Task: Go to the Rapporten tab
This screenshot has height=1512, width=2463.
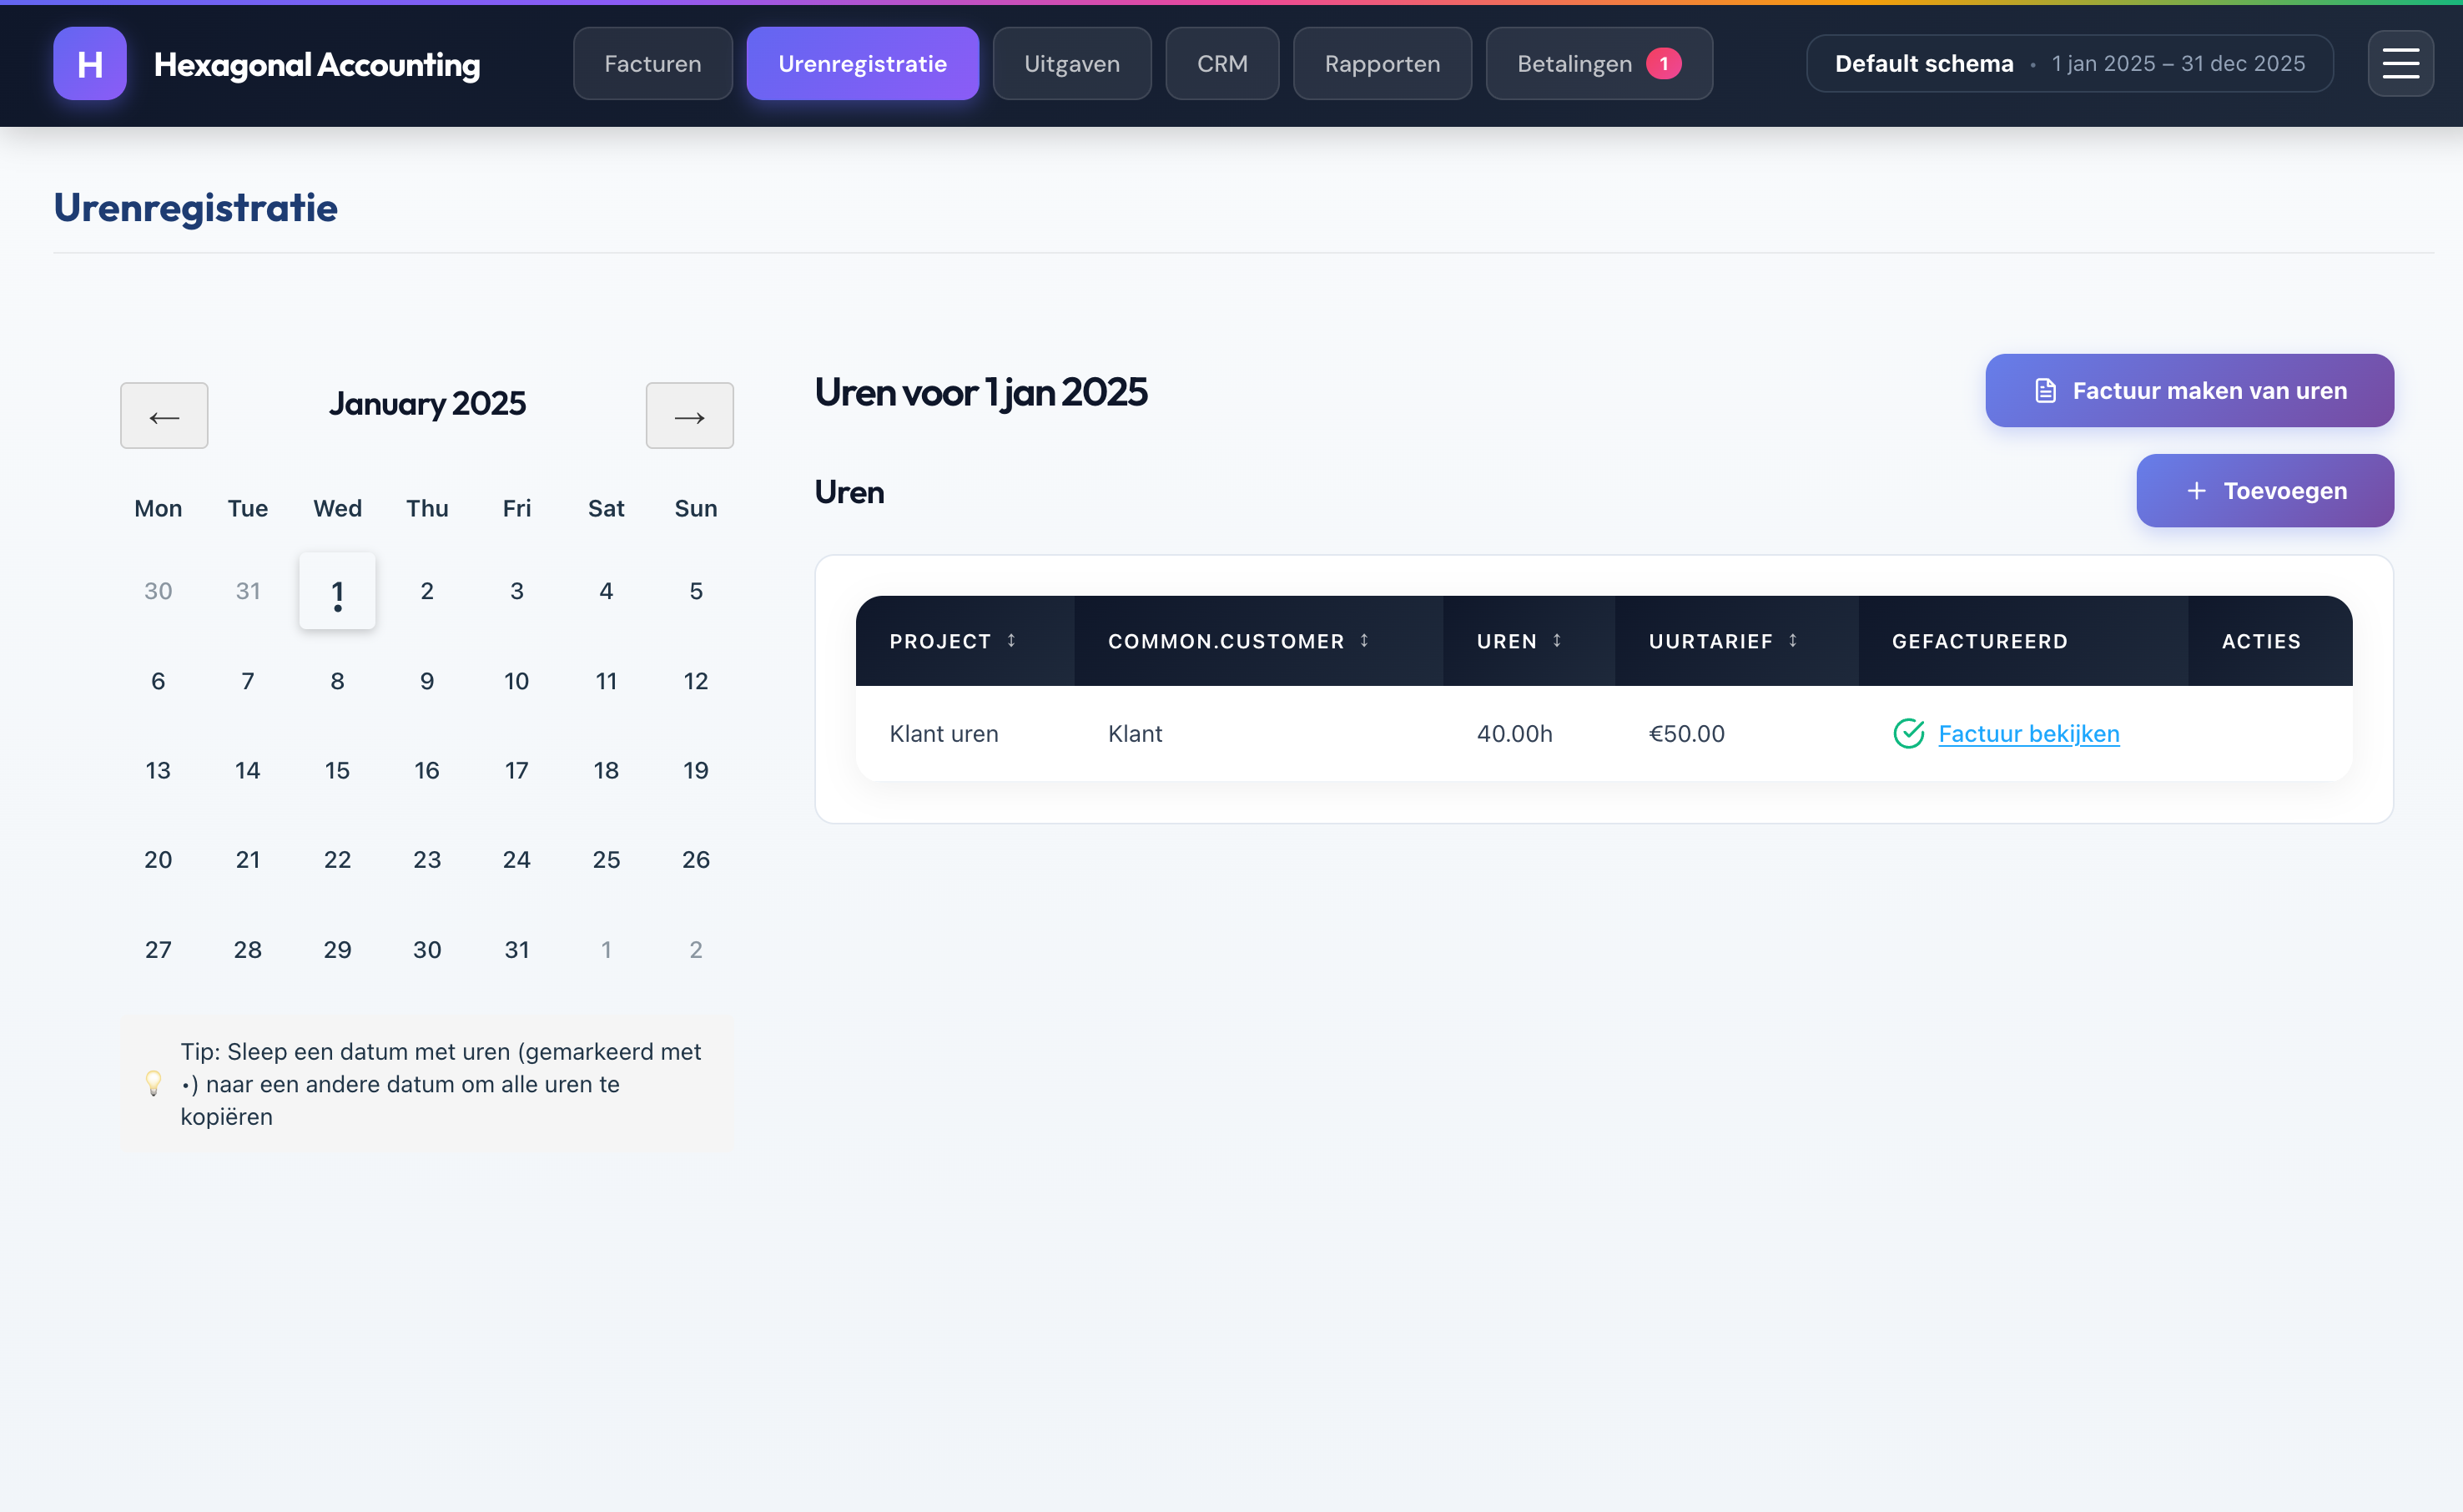Action: click(x=1382, y=64)
